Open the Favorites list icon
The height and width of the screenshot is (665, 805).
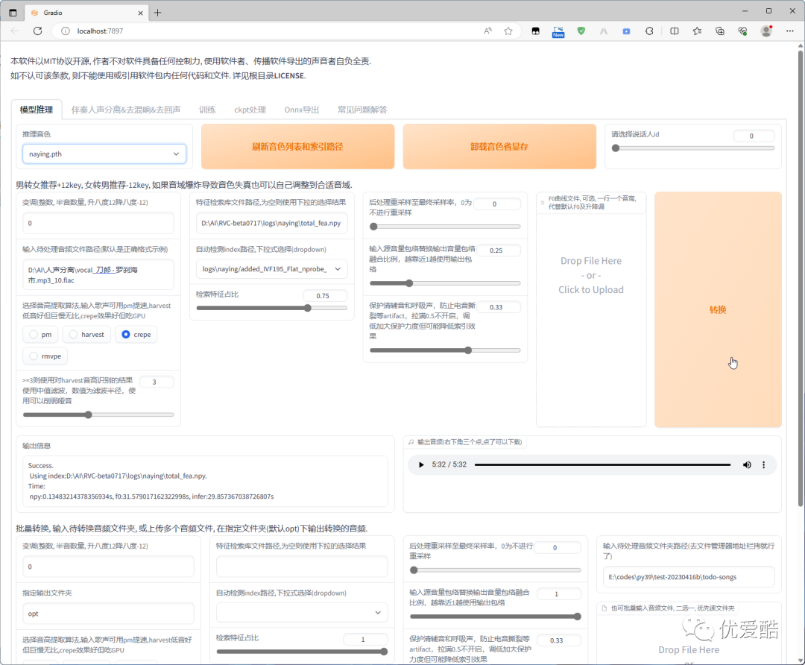pos(697,31)
